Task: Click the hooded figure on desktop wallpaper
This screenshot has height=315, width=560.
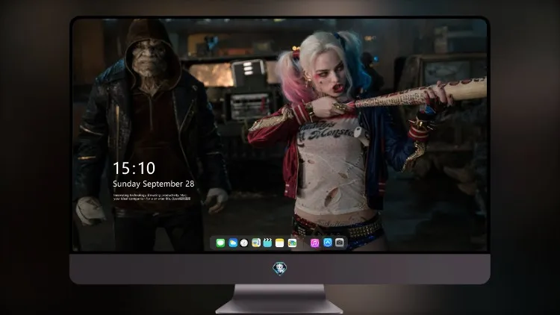Action: pyautogui.click(x=152, y=136)
